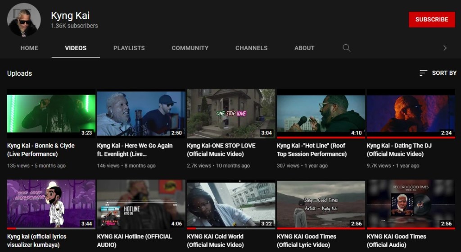Screen dimensions: 461x252
Task: Open the Bonnie & Clyde live performance thumbnail
Action: click(51, 113)
